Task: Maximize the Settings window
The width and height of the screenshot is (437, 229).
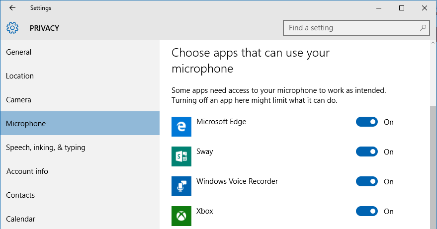Action: [x=402, y=8]
